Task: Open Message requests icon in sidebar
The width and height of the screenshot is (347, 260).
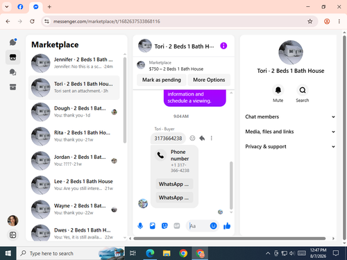Action: coord(13,72)
